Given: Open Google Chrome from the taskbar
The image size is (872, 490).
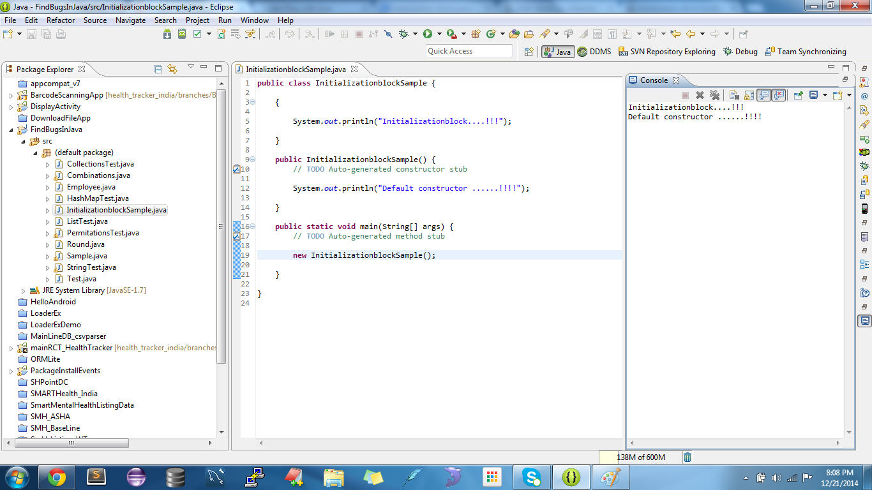Looking at the screenshot, I should click(x=57, y=477).
